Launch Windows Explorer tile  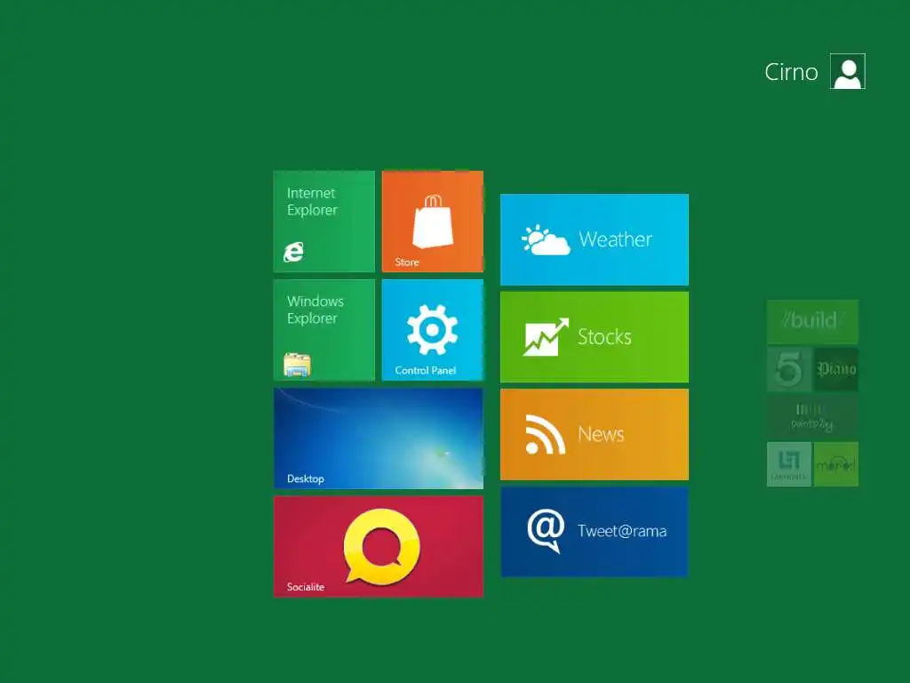pos(323,330)
